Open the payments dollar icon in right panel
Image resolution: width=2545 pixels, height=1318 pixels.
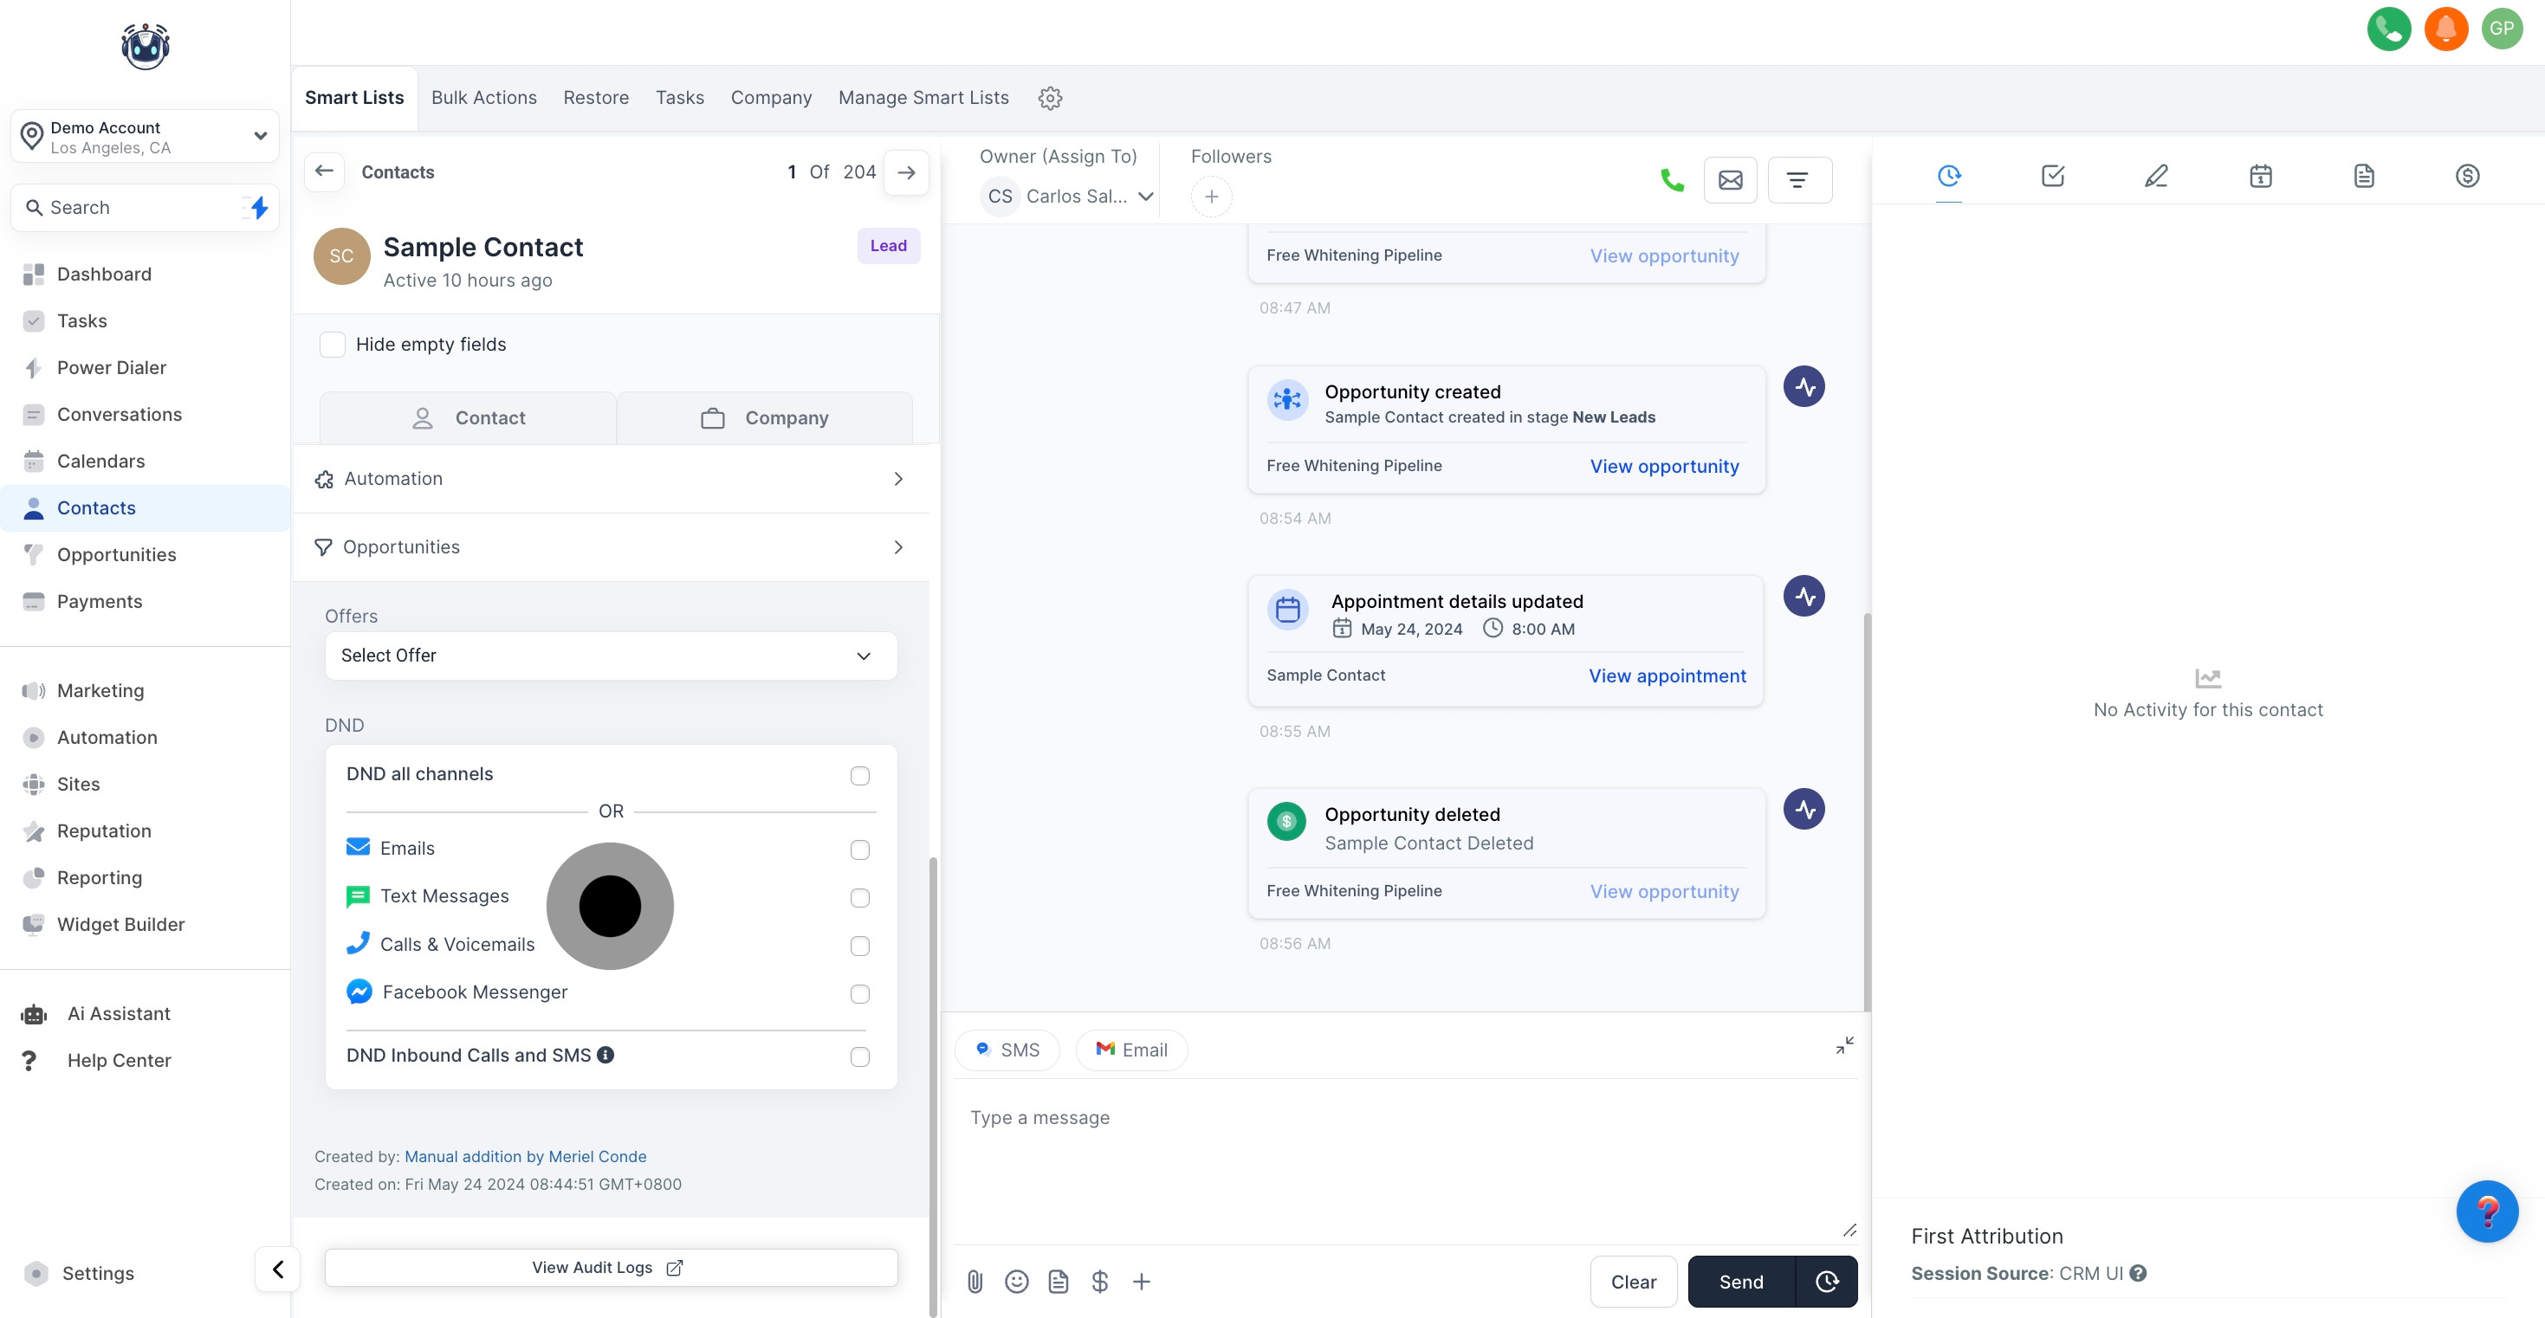click(x=2467, y=176)
